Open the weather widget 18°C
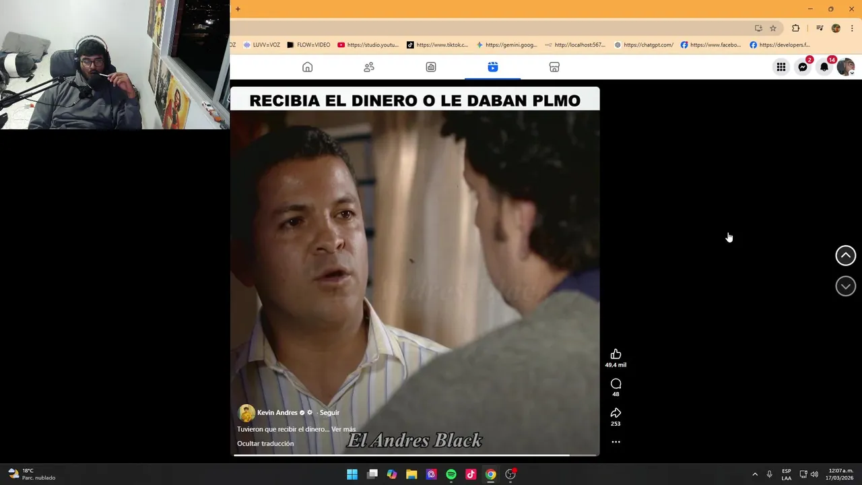The width and height of the screenshot is (862, 485). tap(32, 474)
